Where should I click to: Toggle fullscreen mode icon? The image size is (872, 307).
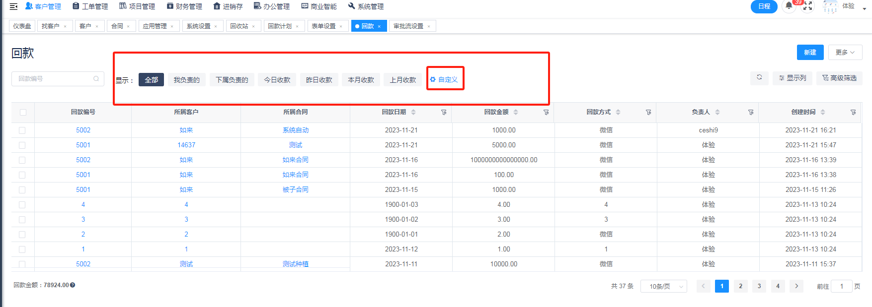tap(808, 6)
